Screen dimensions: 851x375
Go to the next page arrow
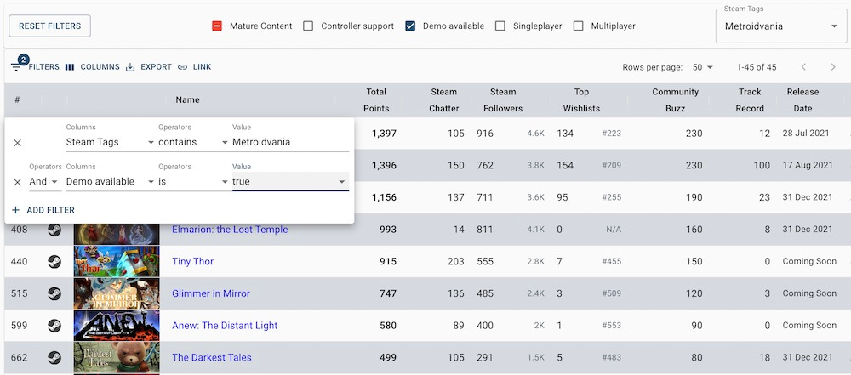click(833, 67)
